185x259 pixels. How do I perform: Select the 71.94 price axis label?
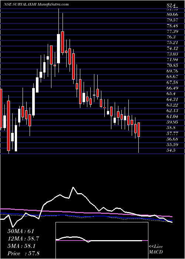click(172, 60)
